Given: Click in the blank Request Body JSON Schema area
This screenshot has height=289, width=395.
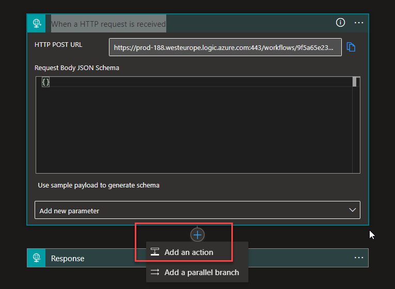Looking at the screenshot, I should click(x=196, y=129).
